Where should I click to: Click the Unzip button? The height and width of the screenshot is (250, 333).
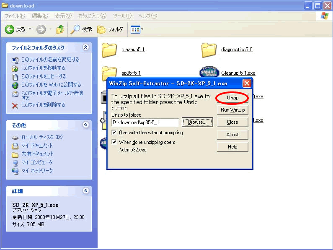tap(232, 98)
